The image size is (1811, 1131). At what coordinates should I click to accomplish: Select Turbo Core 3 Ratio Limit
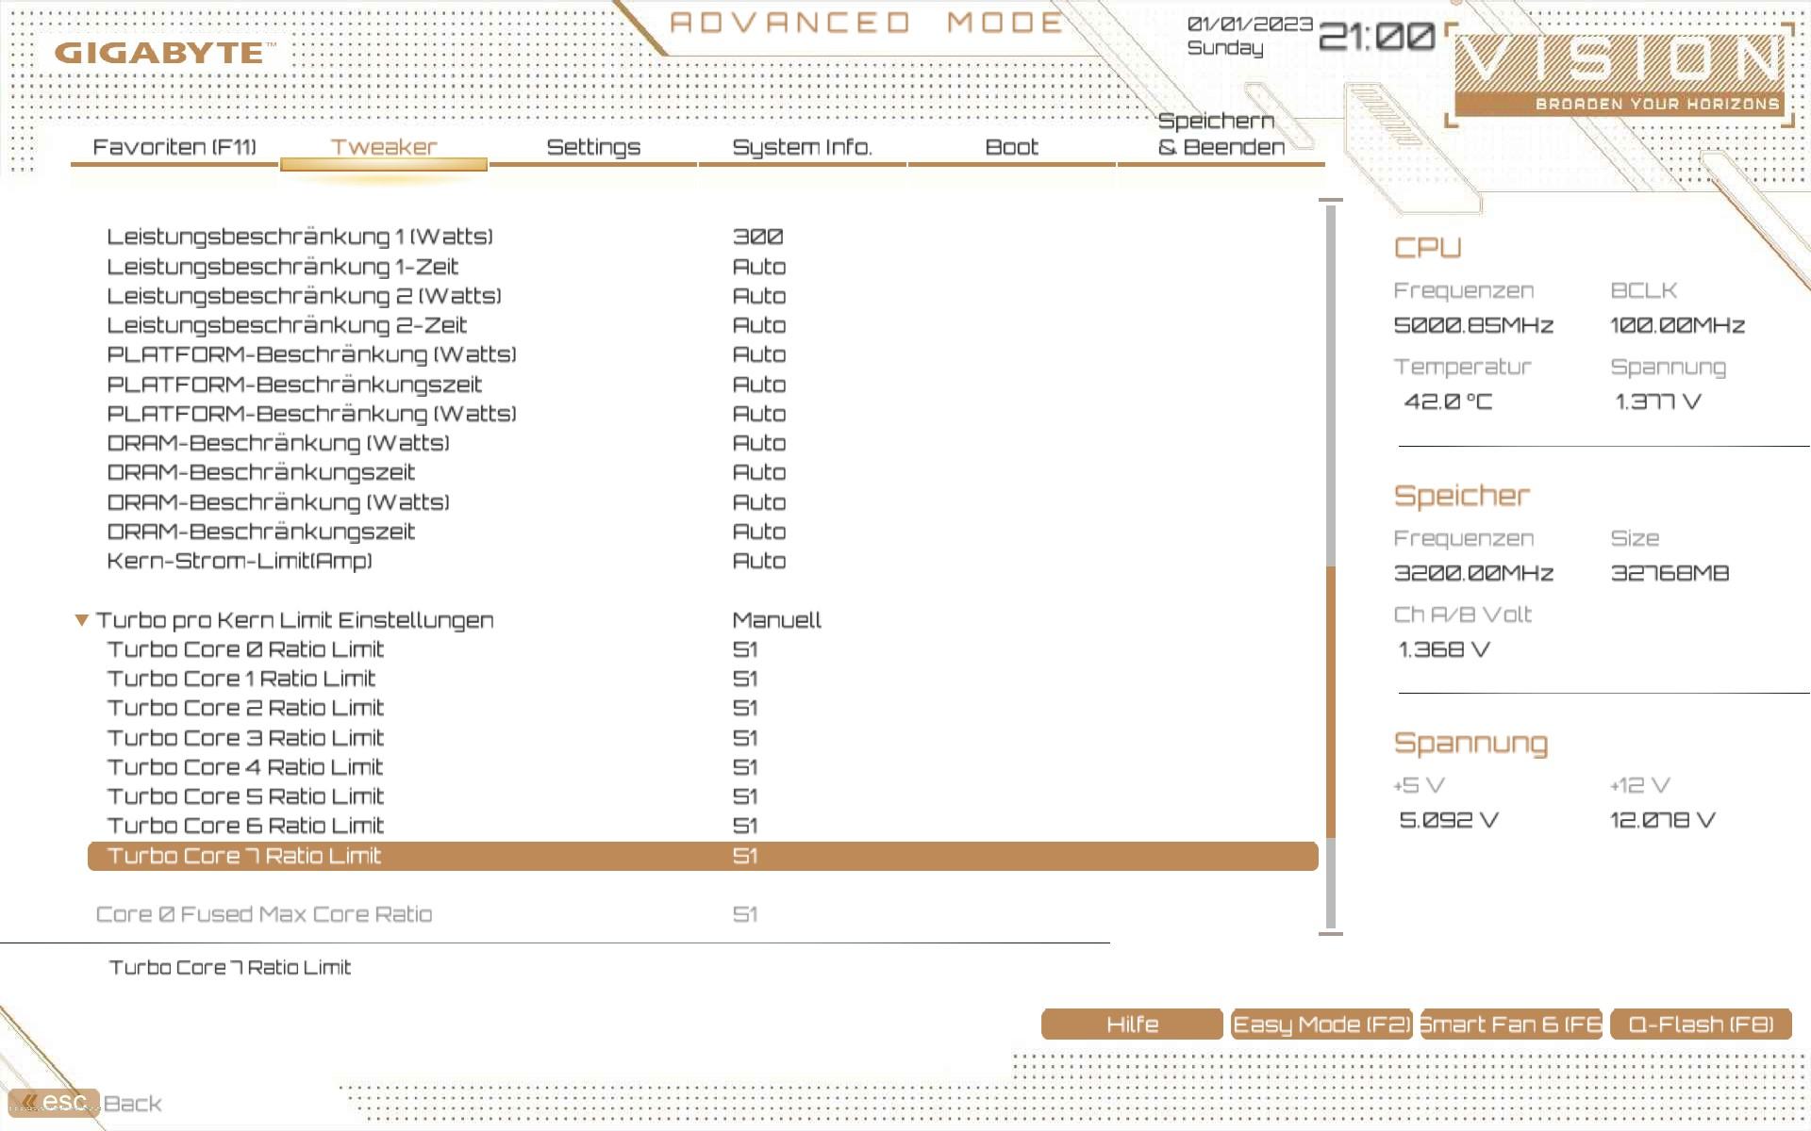[245, 738]
